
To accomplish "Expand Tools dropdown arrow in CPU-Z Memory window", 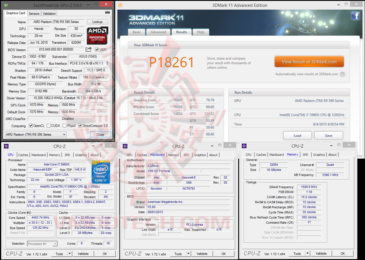I will coord(308,253).
